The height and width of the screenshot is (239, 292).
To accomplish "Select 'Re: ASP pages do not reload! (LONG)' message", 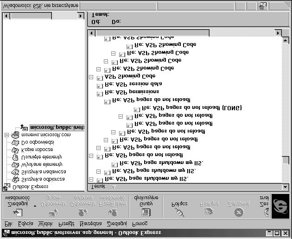I will click(192, 108).
